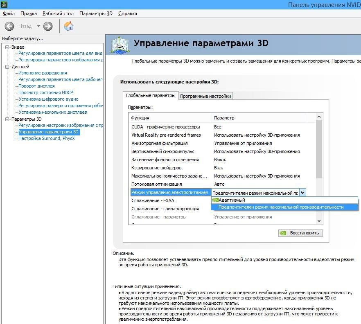The width and height of the screenshot is (361, 324).
Task: Open the Правка menu
Action: tap(29, 13)
